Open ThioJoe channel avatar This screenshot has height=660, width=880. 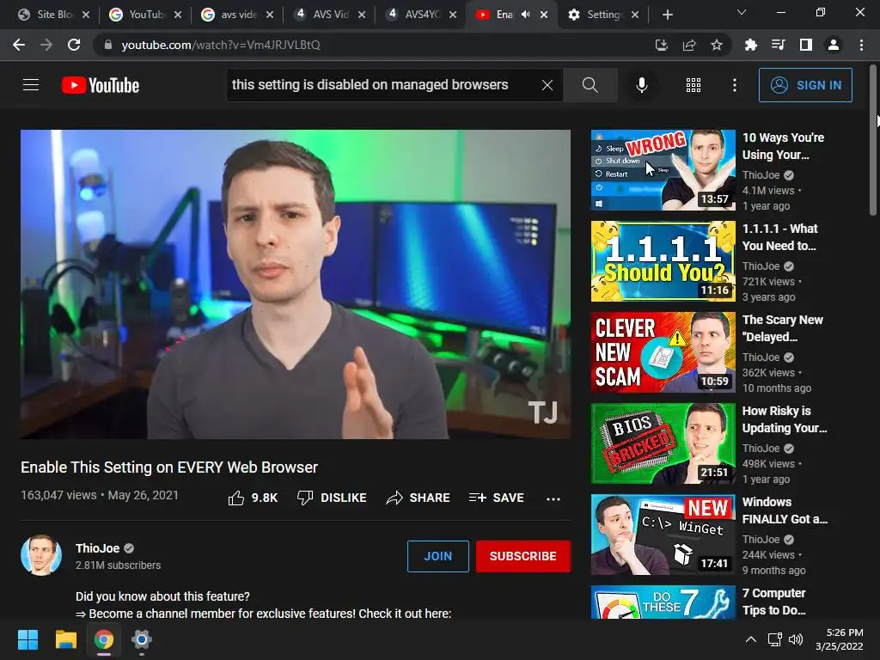(x=41, y=556)
